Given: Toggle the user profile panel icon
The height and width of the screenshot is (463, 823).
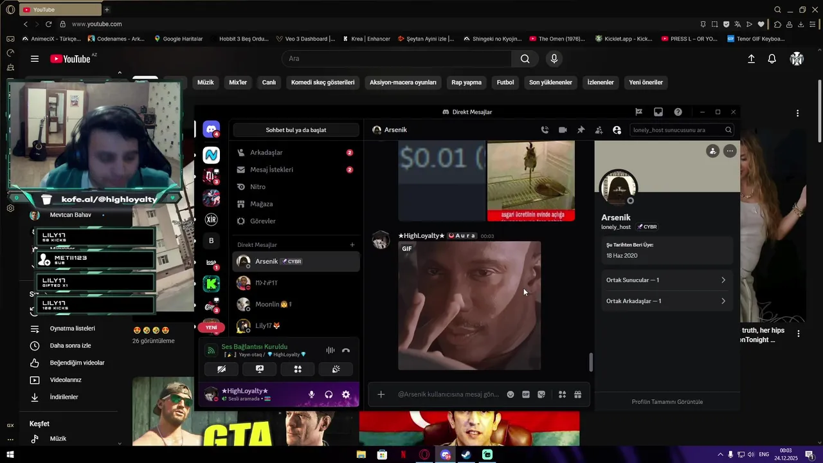Looking at the screenshot, I should click(x=617, y=130).
